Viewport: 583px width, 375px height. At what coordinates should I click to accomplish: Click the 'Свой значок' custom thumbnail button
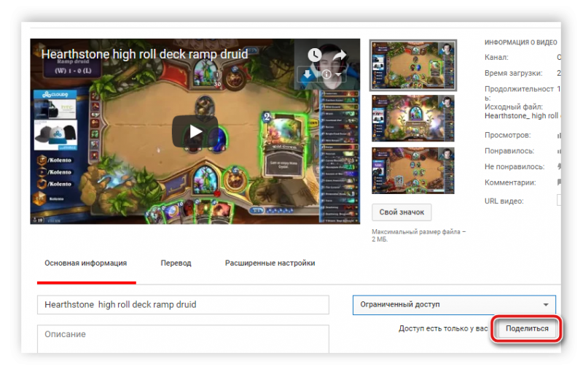pyautogui.click(x=402, y=212)
